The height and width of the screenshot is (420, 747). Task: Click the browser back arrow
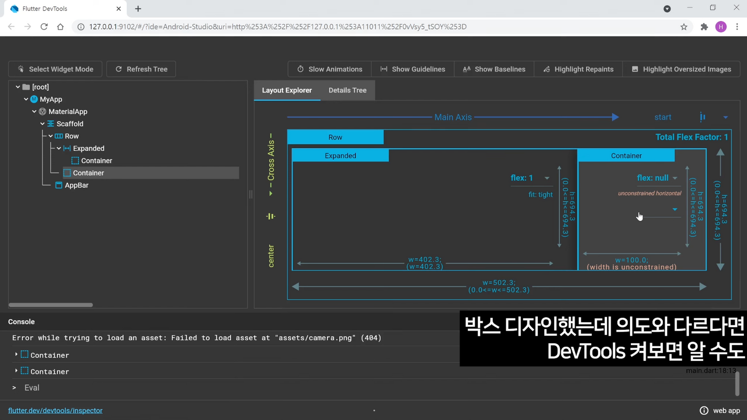coord(11,27)
